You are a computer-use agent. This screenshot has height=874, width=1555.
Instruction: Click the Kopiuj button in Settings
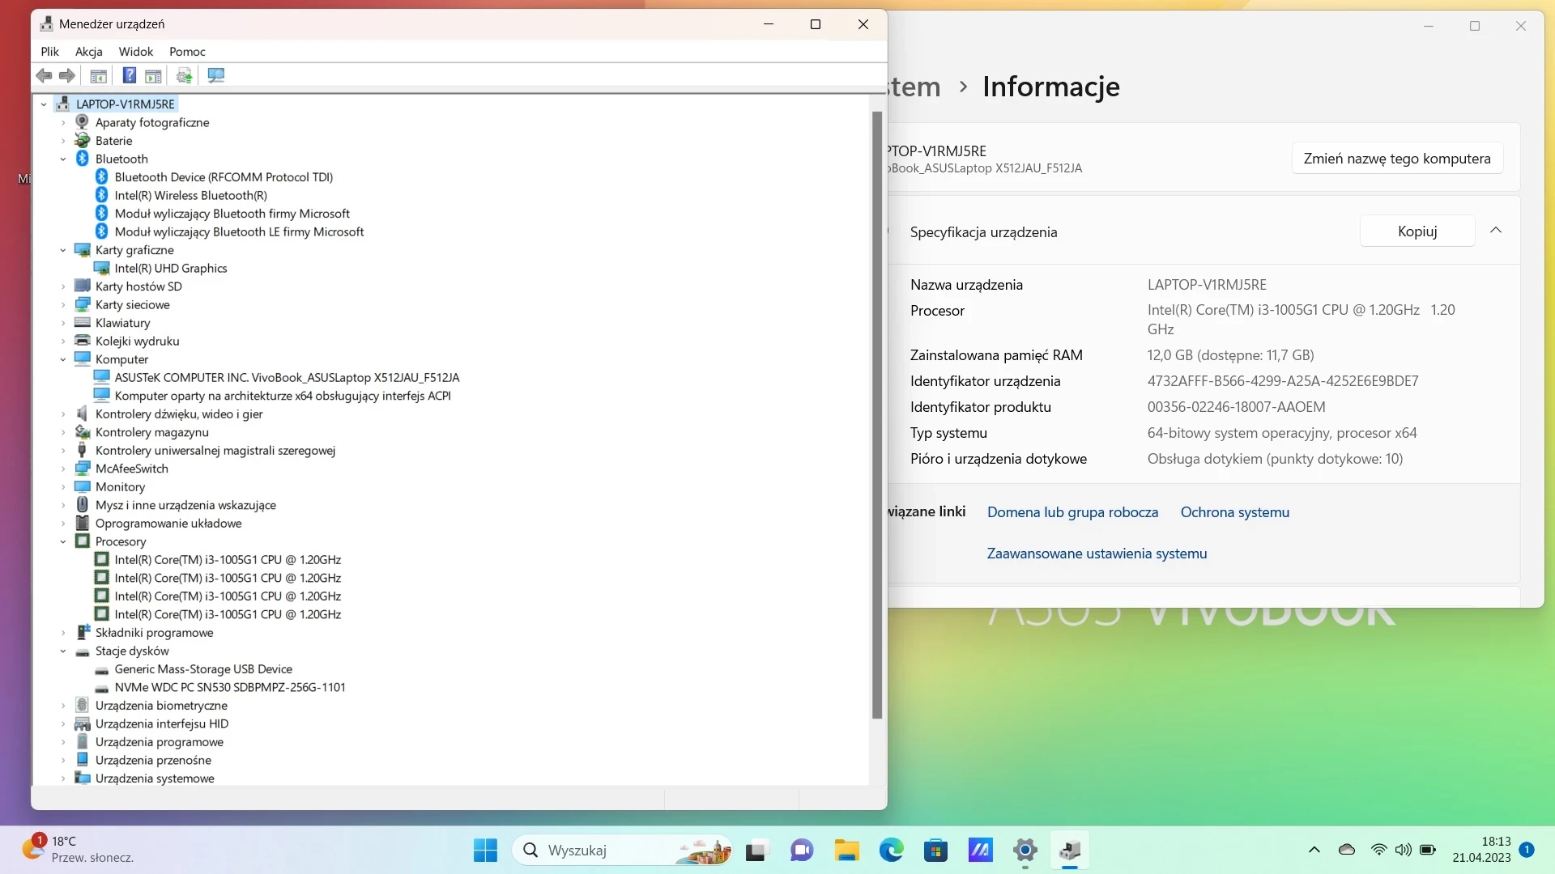[x=1417, y=231]
